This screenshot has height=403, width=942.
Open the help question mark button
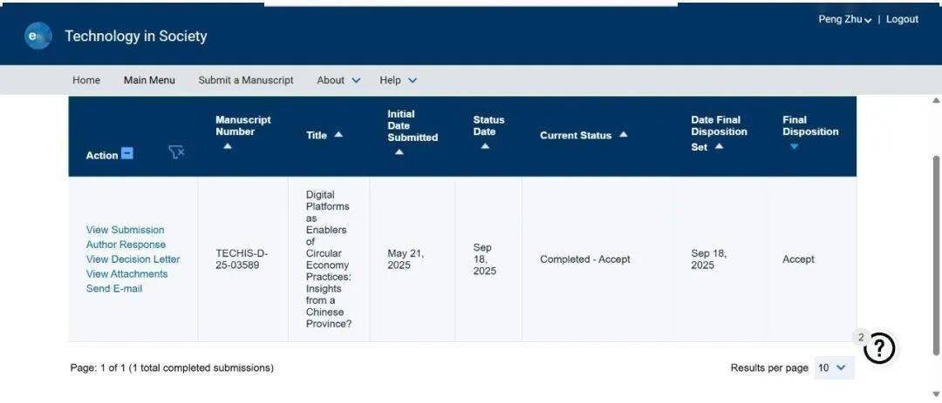[879, 348]
